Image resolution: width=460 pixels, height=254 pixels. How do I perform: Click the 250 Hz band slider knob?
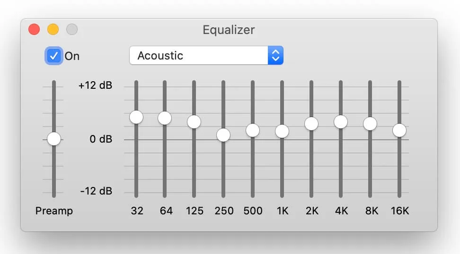click(223, 135)
